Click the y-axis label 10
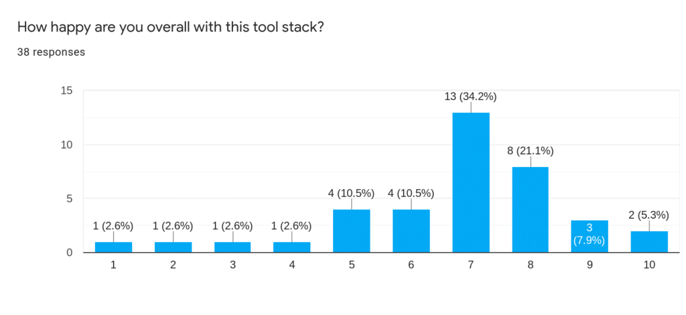 click(x=67, y=145)
